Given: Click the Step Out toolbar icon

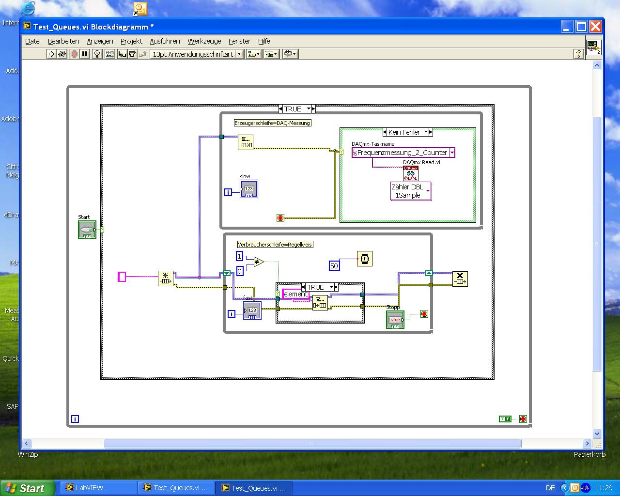Looking at the screenshot, I should click(143, 54).
